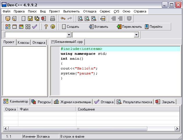183x140 pixels.
Task: Click the Файл column header
Action: pyautogui.click(x=47, y=109)
